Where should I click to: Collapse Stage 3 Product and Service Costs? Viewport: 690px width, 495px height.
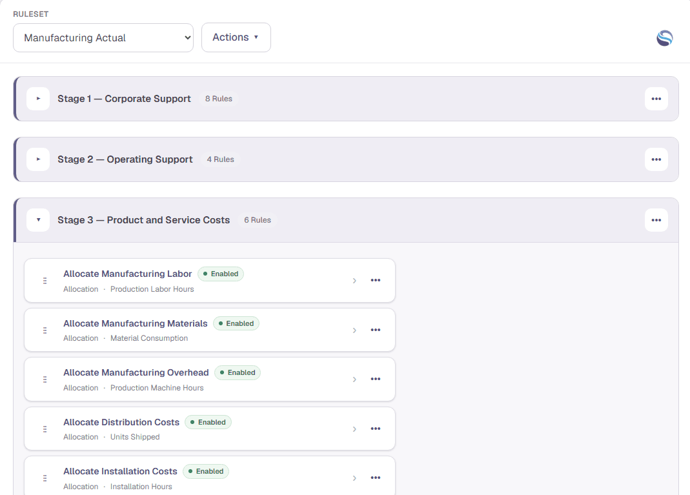coord(38,220)
